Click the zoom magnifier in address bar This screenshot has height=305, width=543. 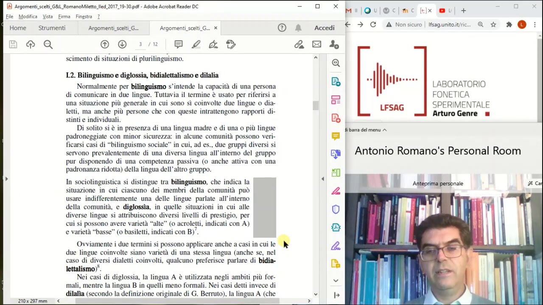(x=481, y=25)
